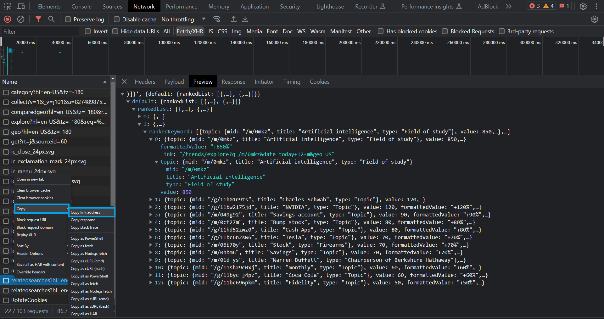Toggle the network filter funnel icon
The image size is (604, 319).
[38, 20]
